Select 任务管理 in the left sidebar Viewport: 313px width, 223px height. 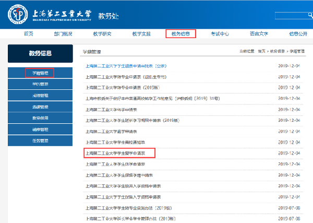[40, 140]
